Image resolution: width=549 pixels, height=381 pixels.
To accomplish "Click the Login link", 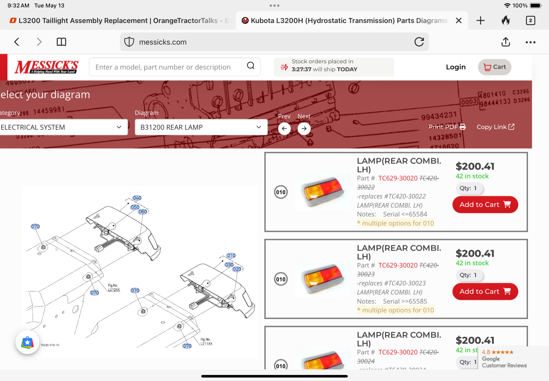I will coord(455,67).
